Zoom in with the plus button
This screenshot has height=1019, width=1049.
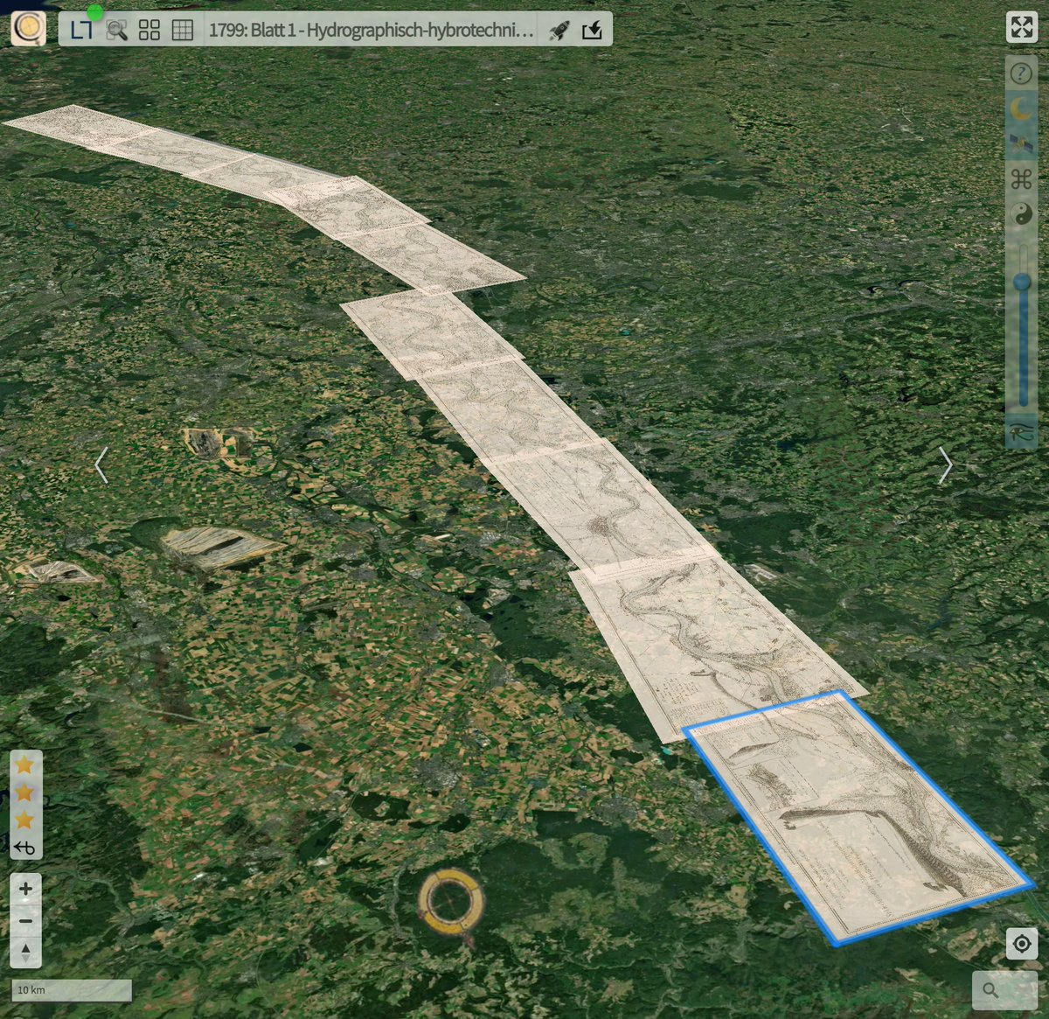tap(25, 889)
